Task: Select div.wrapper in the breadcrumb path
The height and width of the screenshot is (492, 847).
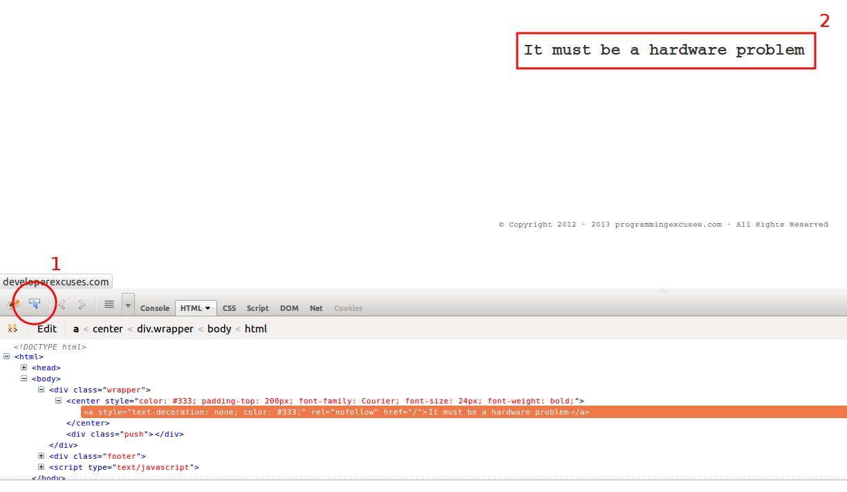Action: point(165,329)
